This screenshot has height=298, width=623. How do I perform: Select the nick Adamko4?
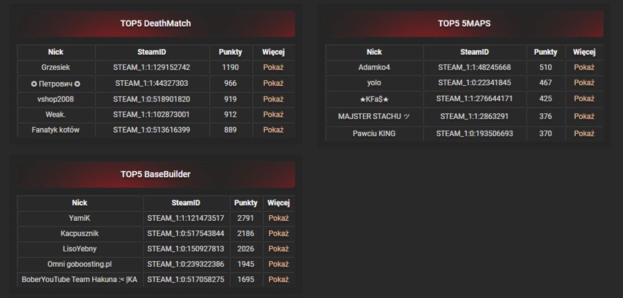374,67
